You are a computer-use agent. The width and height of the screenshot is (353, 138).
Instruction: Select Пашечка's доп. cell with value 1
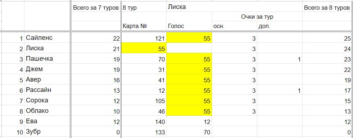coord(280,59)
